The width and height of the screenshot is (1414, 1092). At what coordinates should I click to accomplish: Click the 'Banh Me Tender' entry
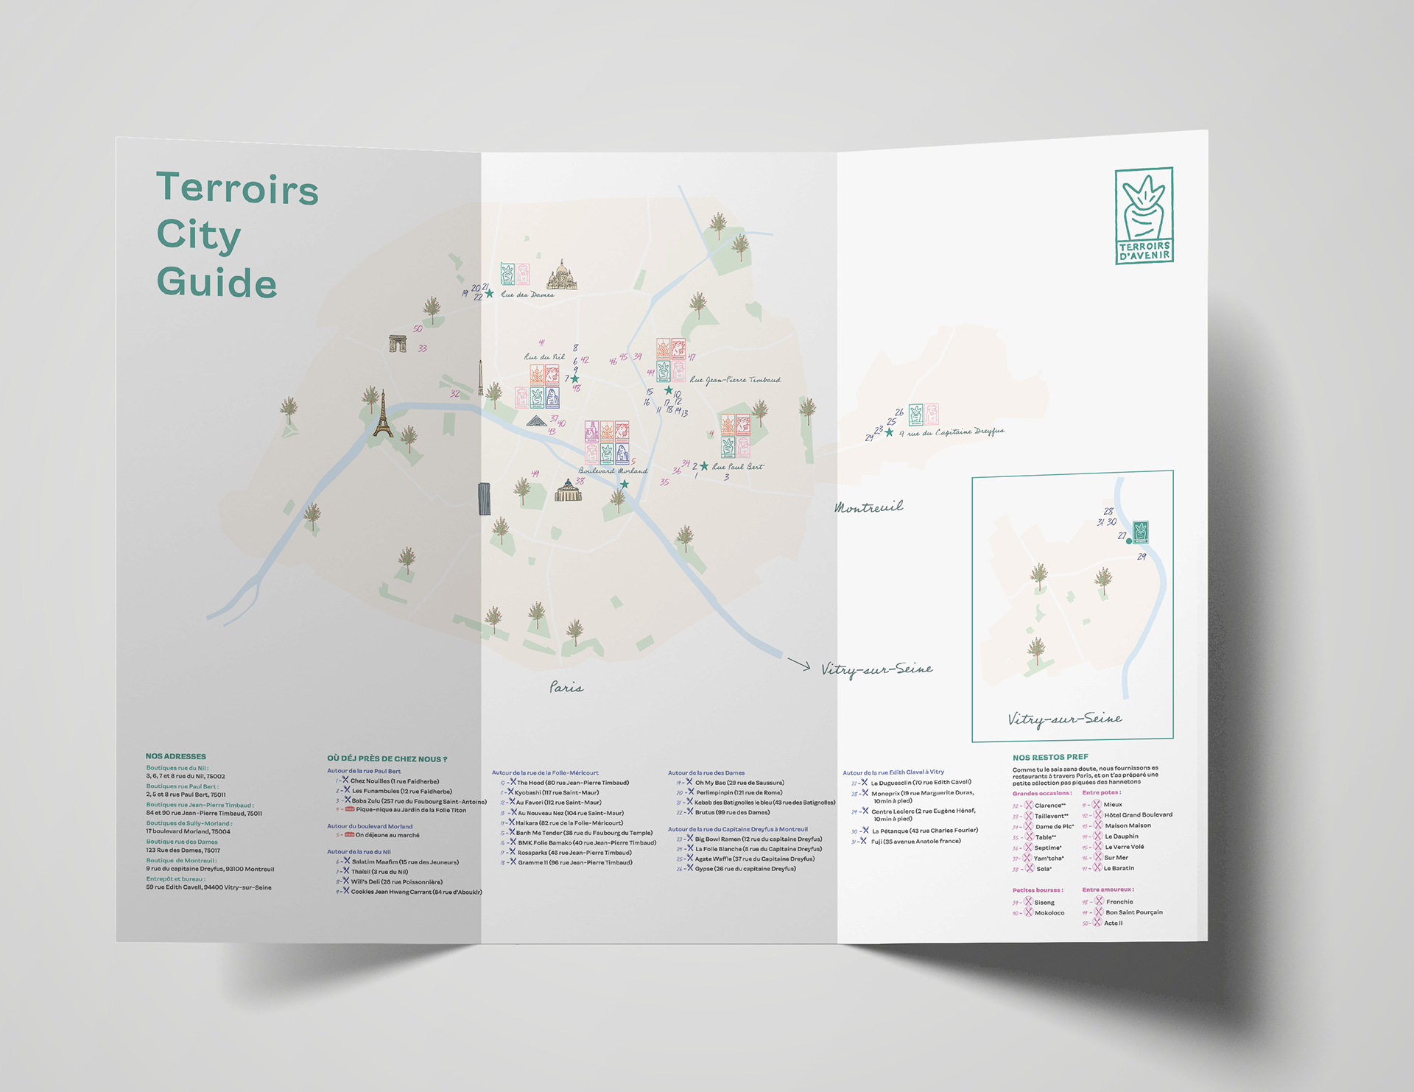point(584,833)
